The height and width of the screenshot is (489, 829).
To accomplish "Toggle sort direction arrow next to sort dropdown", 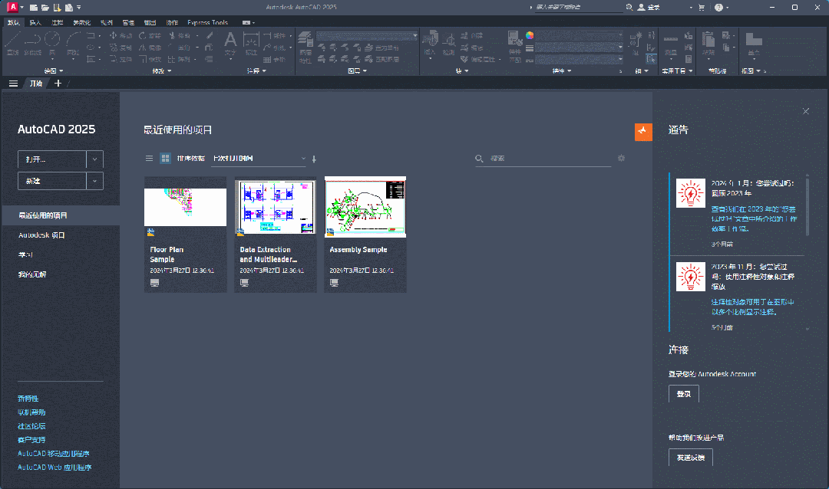I will (x=314, y=159).
